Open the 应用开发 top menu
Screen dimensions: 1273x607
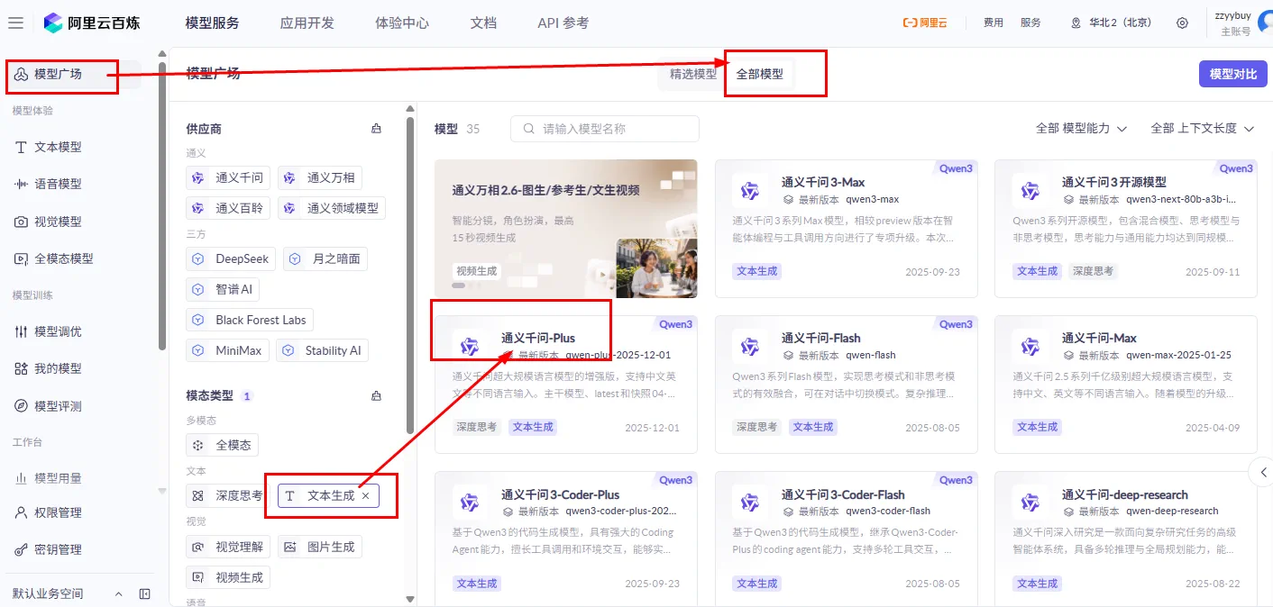[307, 23]
